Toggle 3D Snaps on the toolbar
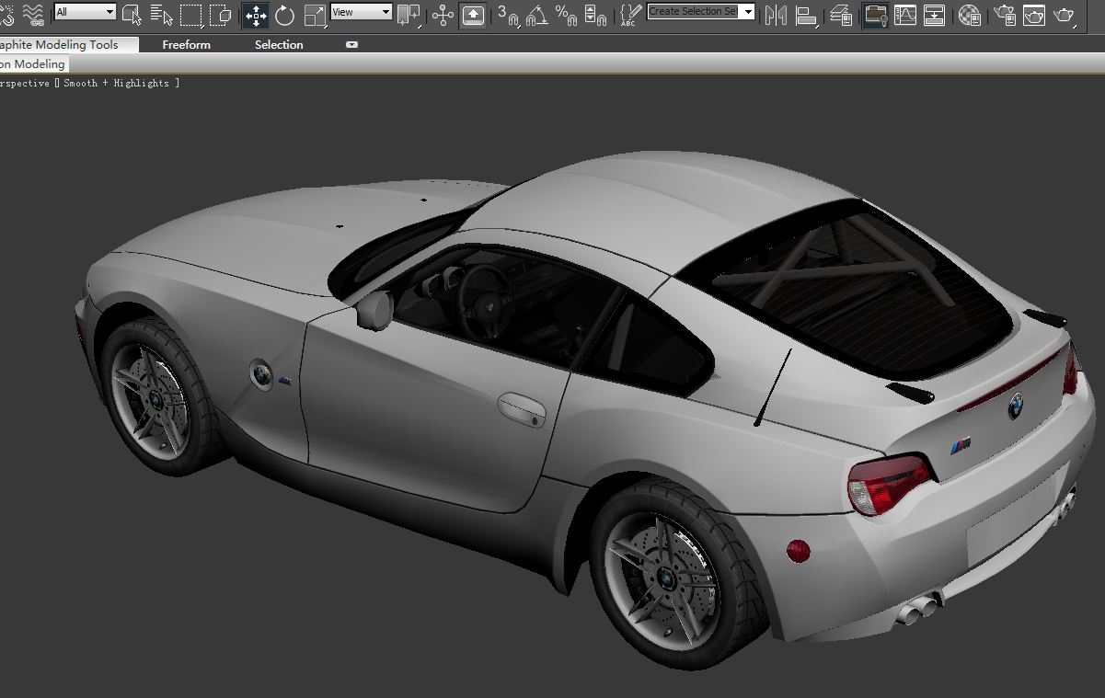Screen dimensions: 1105x698 pyautogui.click(x=508, y=15)
